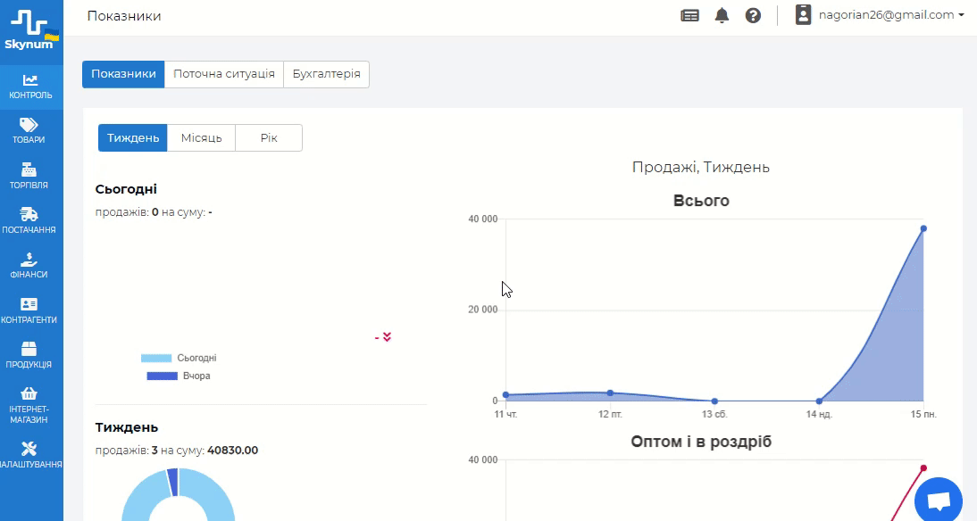The width and height of the screenshot is (977, 521).
Task: Switch to the Показники tab
Action: (123, 74)
